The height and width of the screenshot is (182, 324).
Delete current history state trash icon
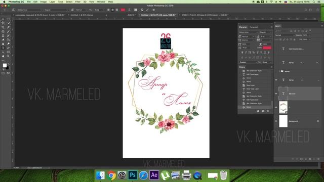268,111
